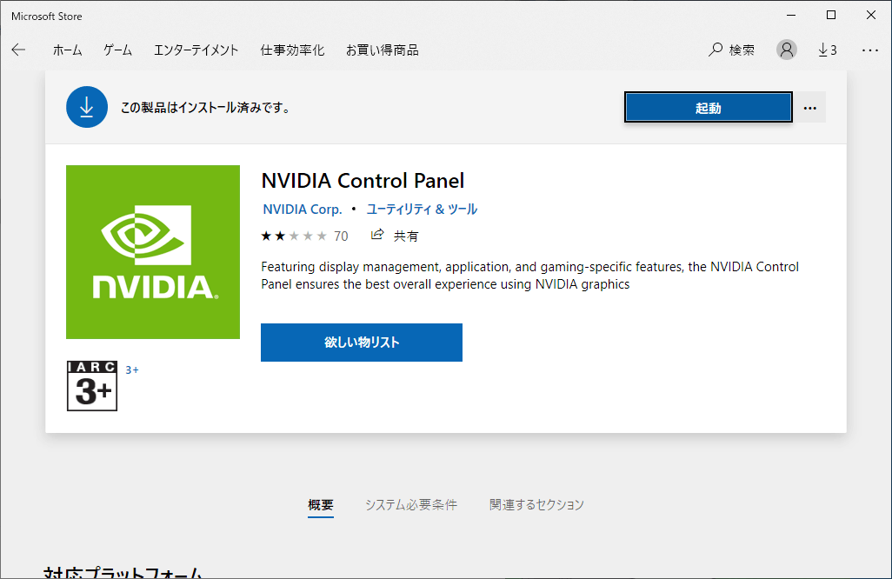
Task: Go back with the back arrow
Action: point(18,50)
